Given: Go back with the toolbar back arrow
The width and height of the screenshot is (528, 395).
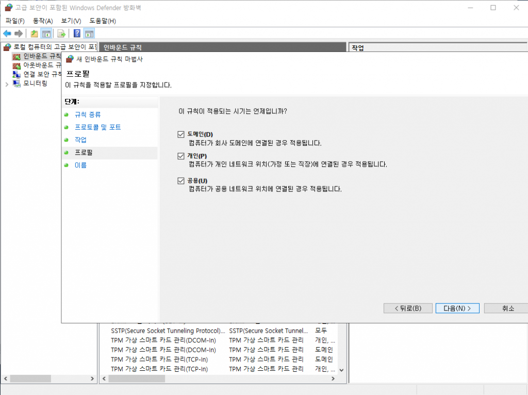Looking at the screenshot, I should click(7, 33).
